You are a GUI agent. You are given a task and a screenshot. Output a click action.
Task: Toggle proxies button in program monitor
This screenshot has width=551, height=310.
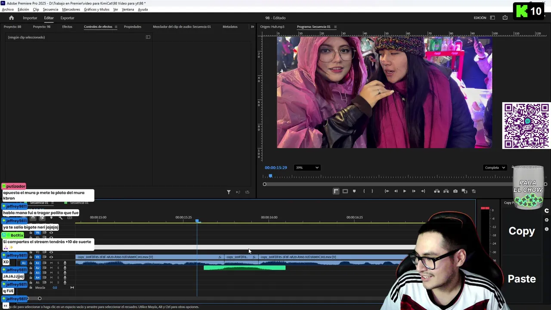tap(474, 191)
